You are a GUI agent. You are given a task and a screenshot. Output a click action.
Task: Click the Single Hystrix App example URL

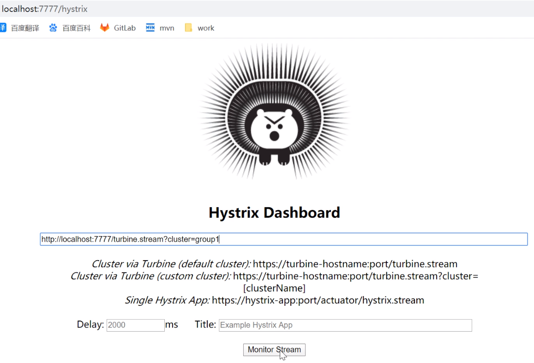(318, 300)
